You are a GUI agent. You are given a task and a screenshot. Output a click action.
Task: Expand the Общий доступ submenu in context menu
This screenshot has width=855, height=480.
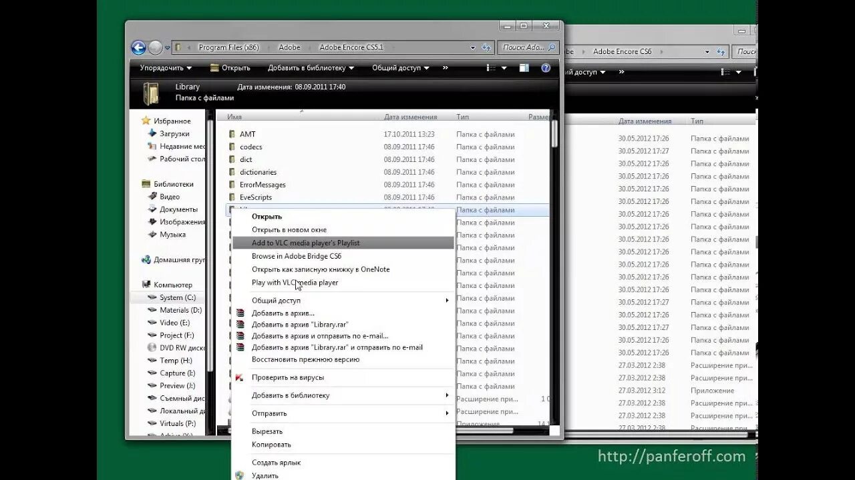pyautogui.click(x=447, y=301)
